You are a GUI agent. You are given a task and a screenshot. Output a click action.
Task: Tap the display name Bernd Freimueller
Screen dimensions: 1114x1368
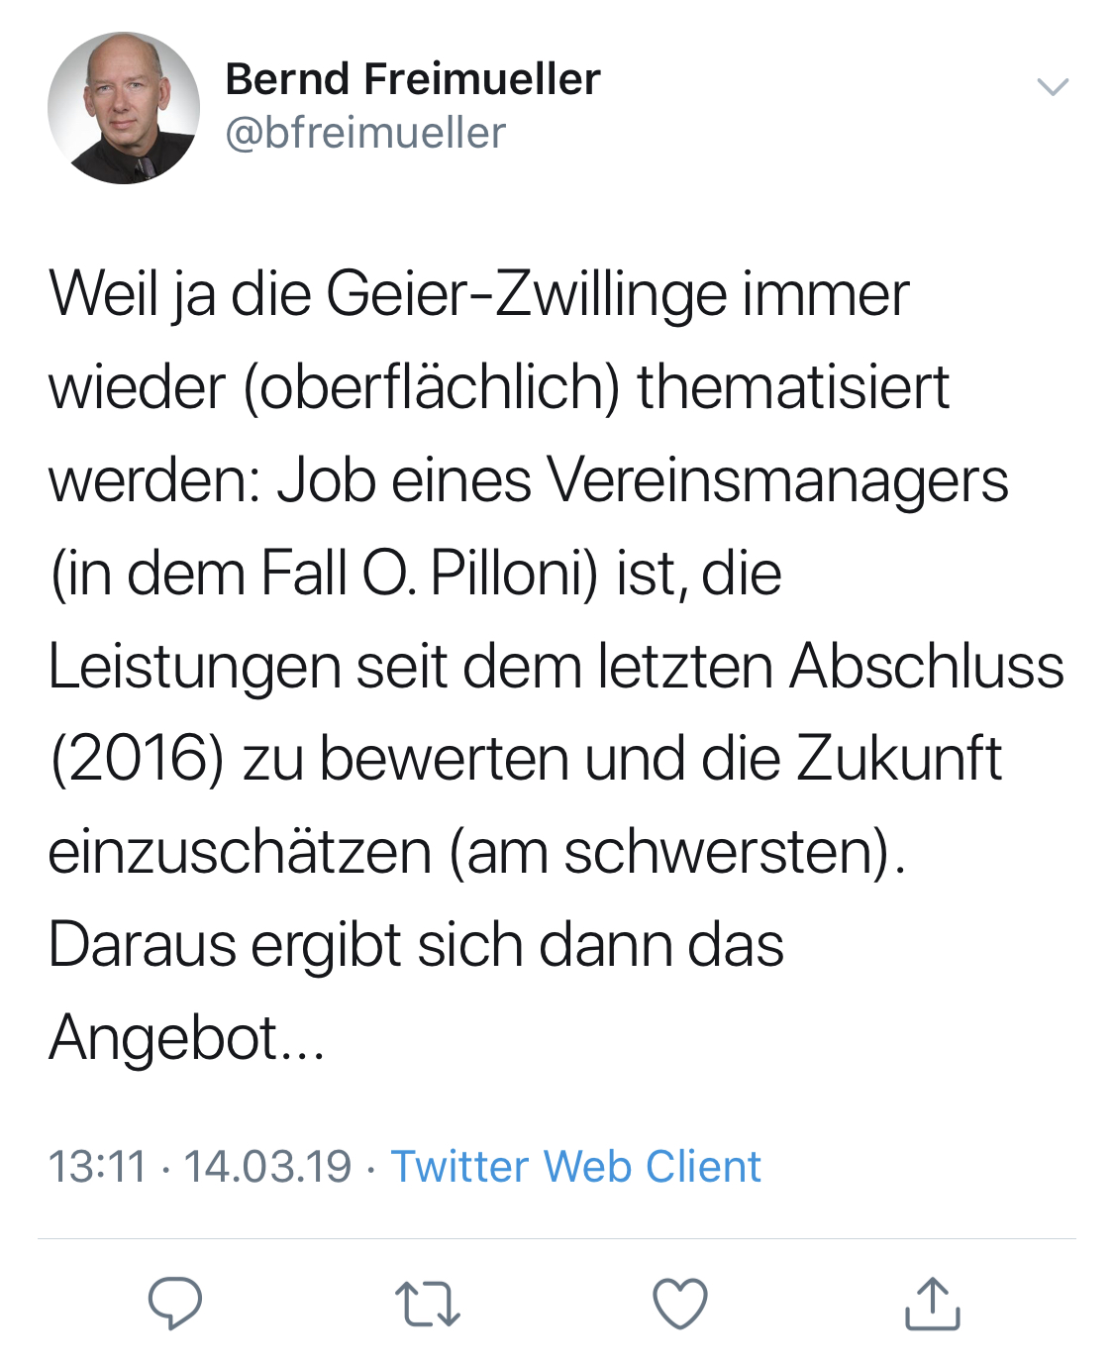[x=412, y=79]
